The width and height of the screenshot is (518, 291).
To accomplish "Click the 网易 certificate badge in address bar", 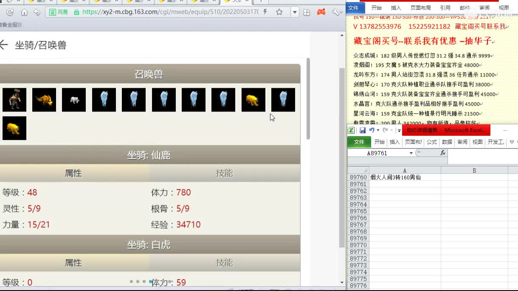I will coord(59,12).
